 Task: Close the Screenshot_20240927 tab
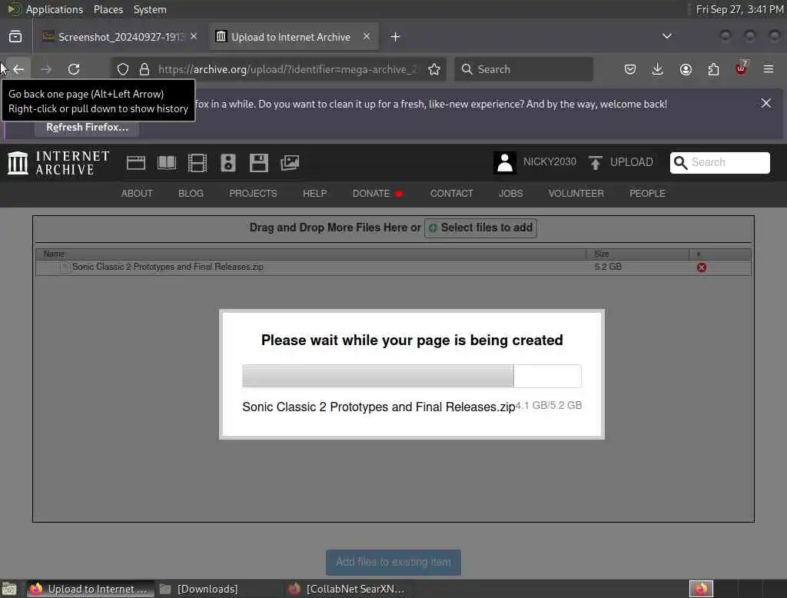point(194,37)
